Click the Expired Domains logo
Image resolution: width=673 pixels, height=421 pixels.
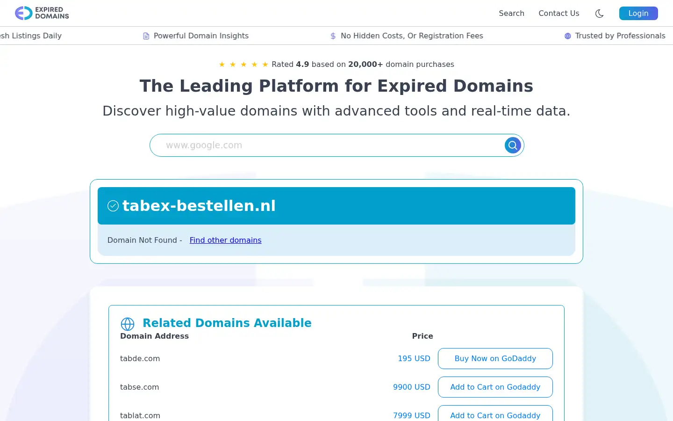pyautogui.click(x=42, y=13)
